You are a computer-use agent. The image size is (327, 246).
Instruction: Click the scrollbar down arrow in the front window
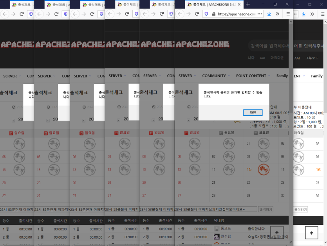tap(291, 242)
